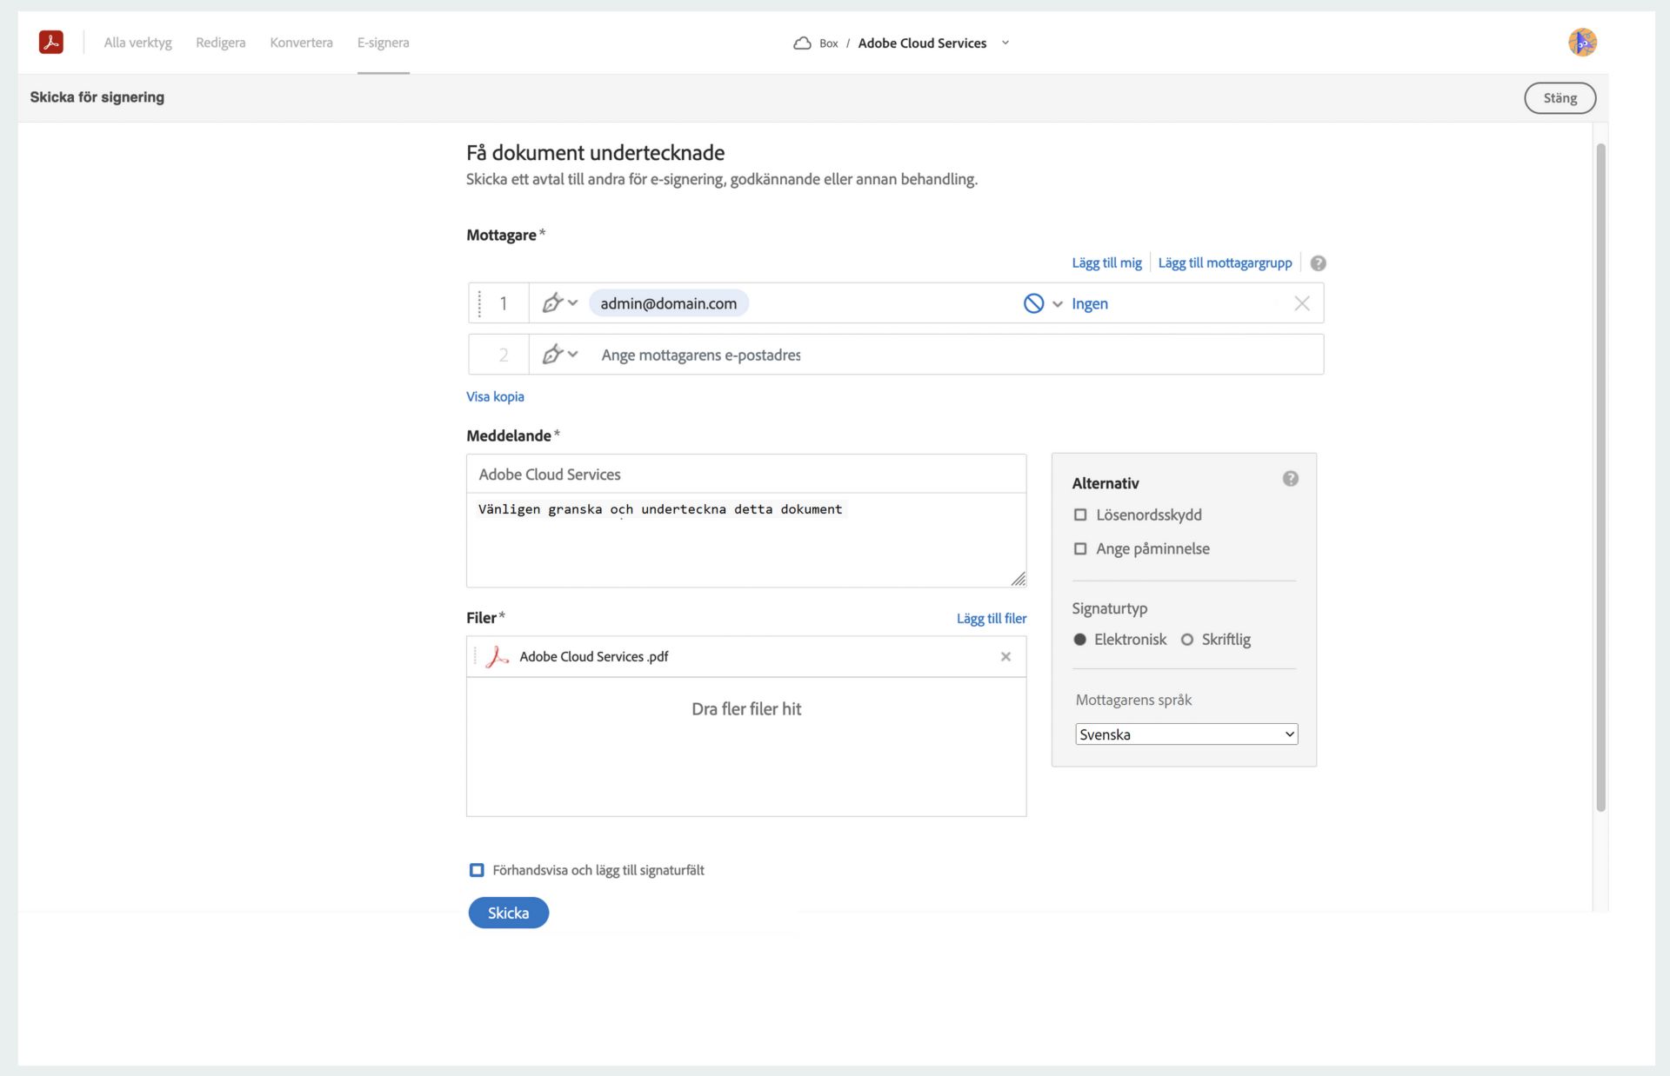Open the user profile avatar

point(1582,42)
